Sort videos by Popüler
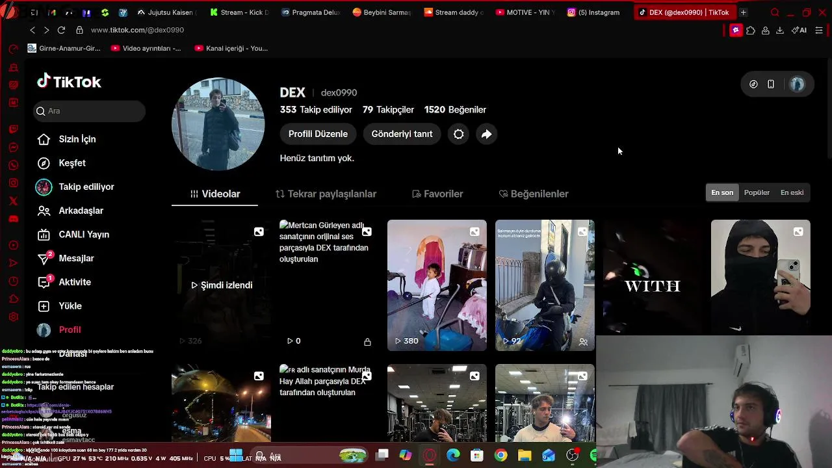The width and height of the screenshot is (832, 468). pyautogui.click(x=757, y=192)
